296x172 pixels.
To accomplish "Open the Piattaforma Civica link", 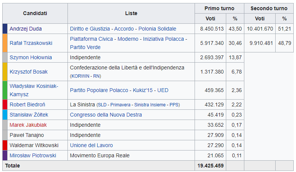I will 91,39.
